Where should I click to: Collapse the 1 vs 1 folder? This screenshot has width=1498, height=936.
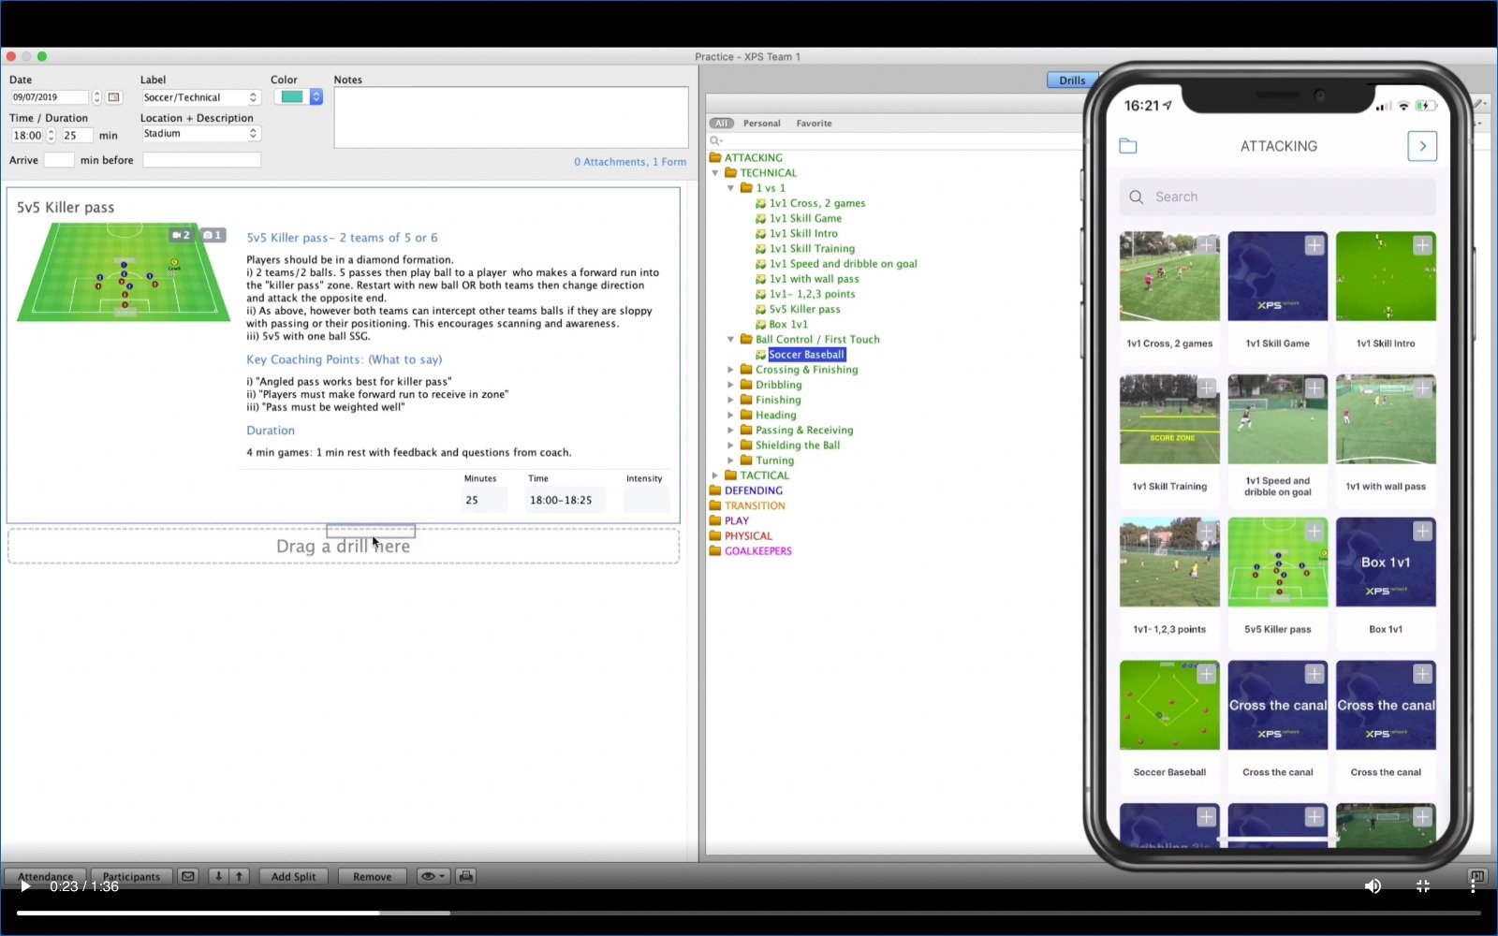pyautogui.click(x=731, y=187)
